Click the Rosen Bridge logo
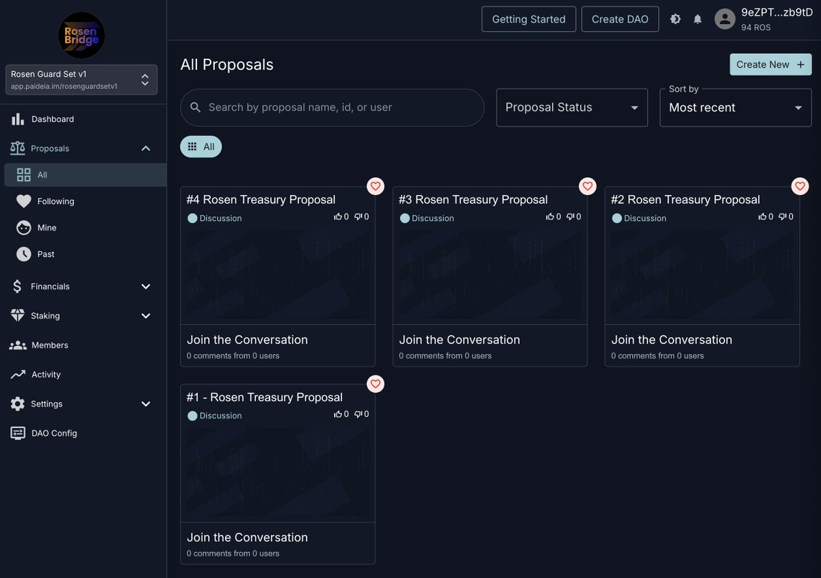Viewport: 821px width, 578px height. point(82,34)
